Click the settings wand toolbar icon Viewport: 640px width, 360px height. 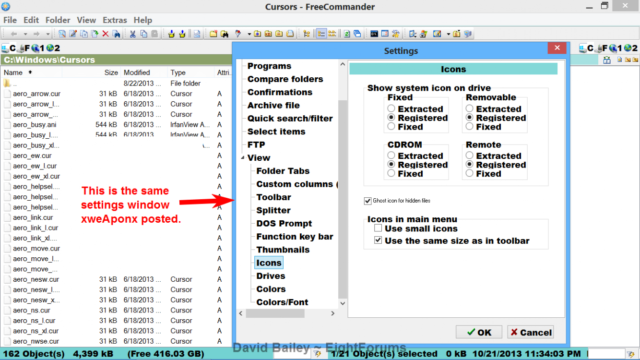pyautogui.click(x=395, y=34)
